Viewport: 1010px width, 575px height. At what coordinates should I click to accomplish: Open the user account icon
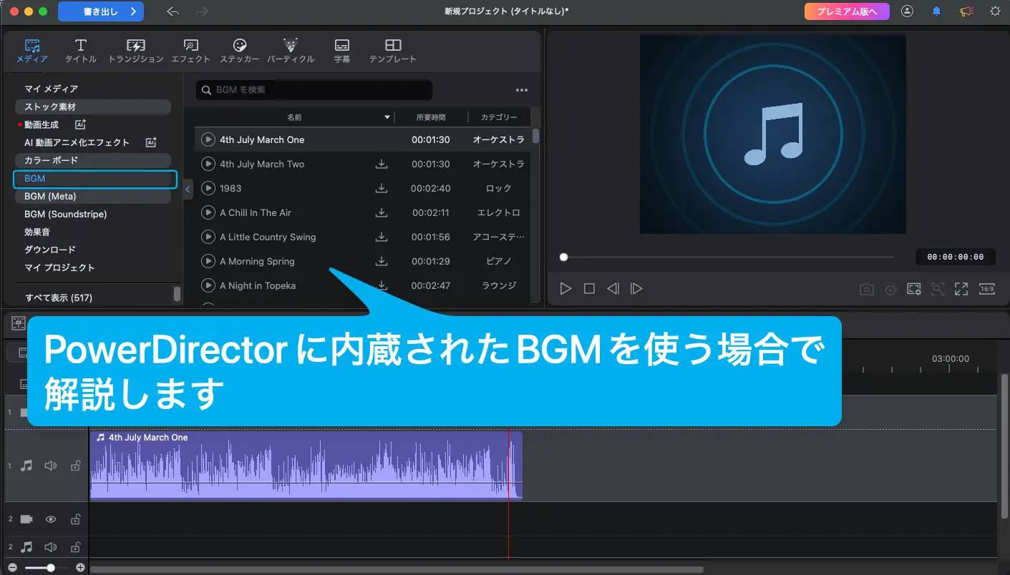click(x=908, y=11)
